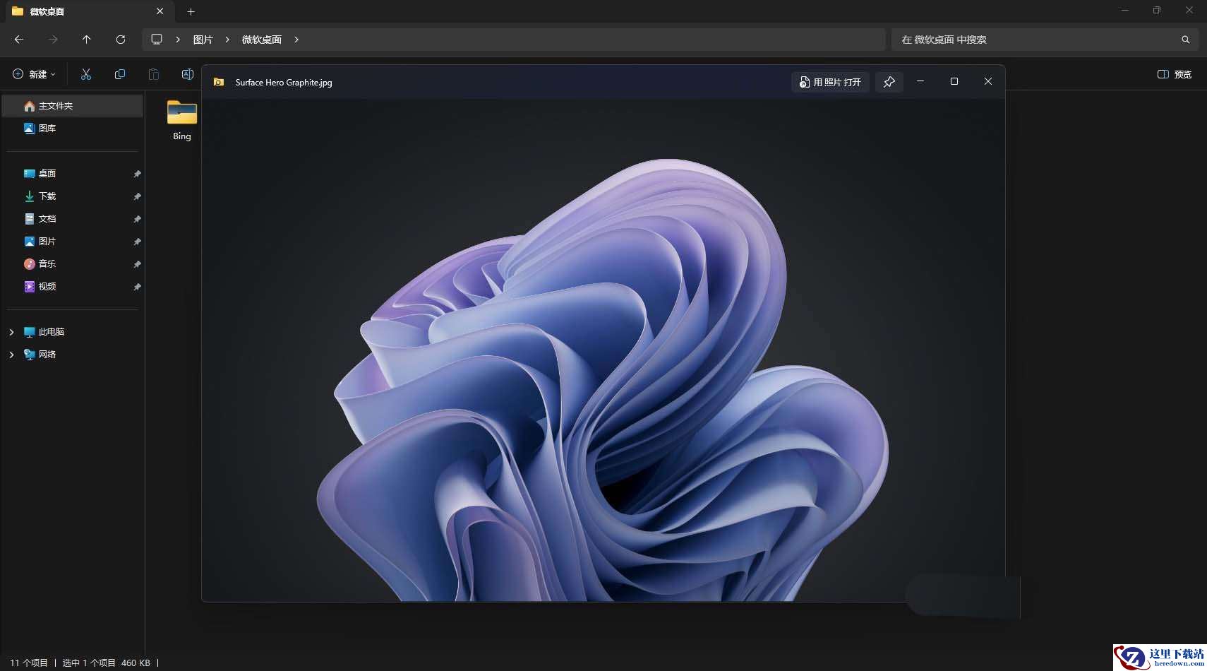Restore down the File Explorer window
Viewport: 1207px width, 671px height.
pyautogui.click(x=1157, y=11)
